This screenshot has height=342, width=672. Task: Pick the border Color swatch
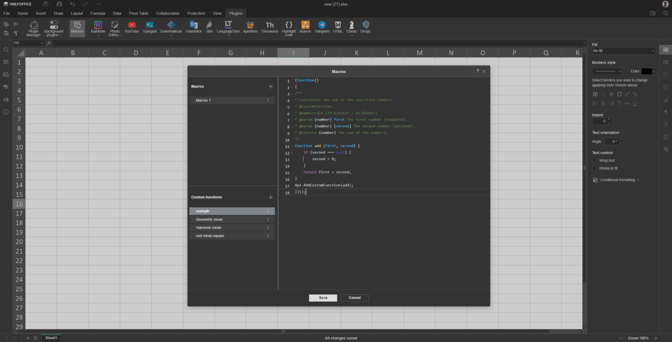point(646,71)
